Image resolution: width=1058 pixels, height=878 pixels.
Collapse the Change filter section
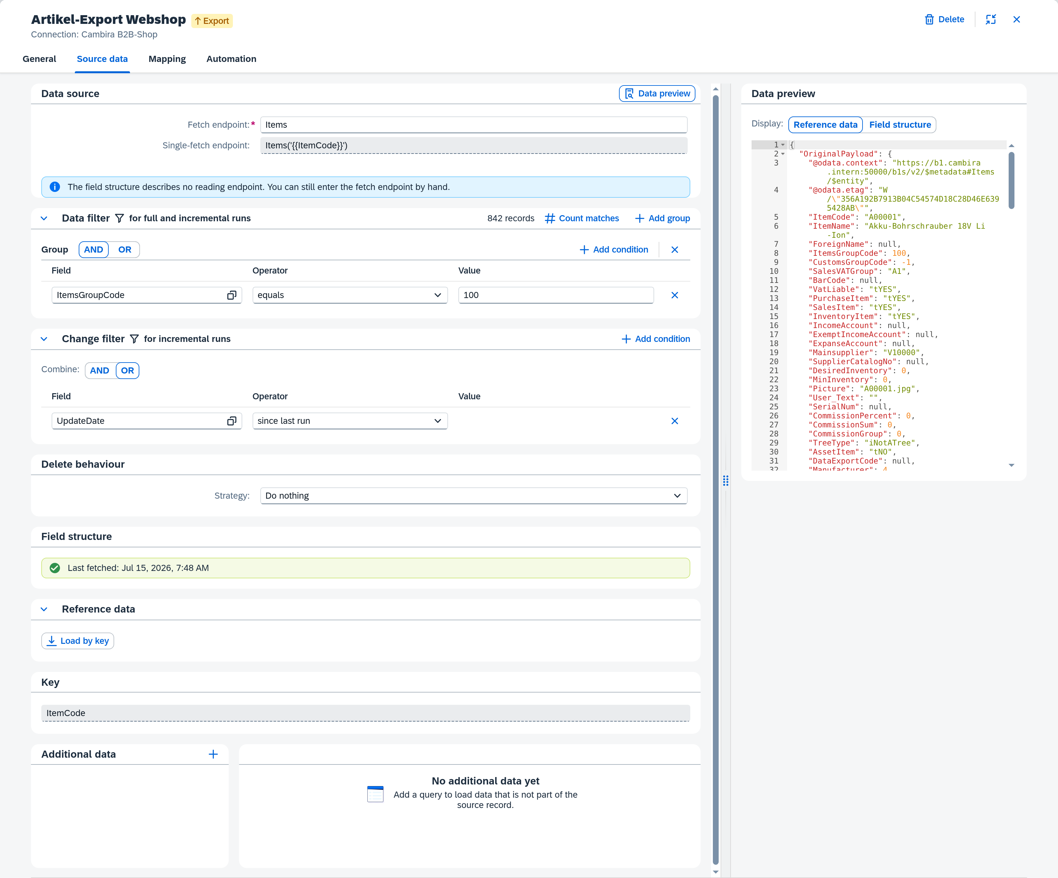coord(44,339)
